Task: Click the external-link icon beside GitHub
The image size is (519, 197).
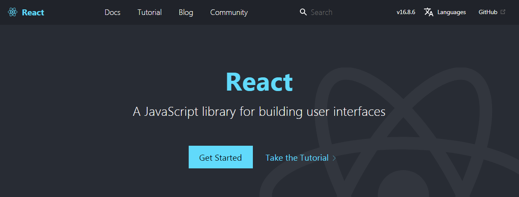Action: click(503, 12)
